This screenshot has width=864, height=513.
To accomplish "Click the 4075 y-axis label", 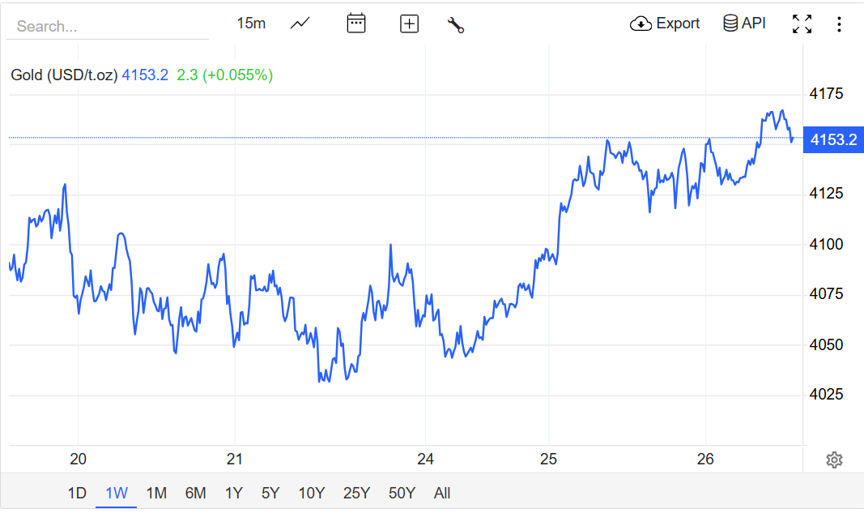I will pyautogui.click(x=826, y=293).
